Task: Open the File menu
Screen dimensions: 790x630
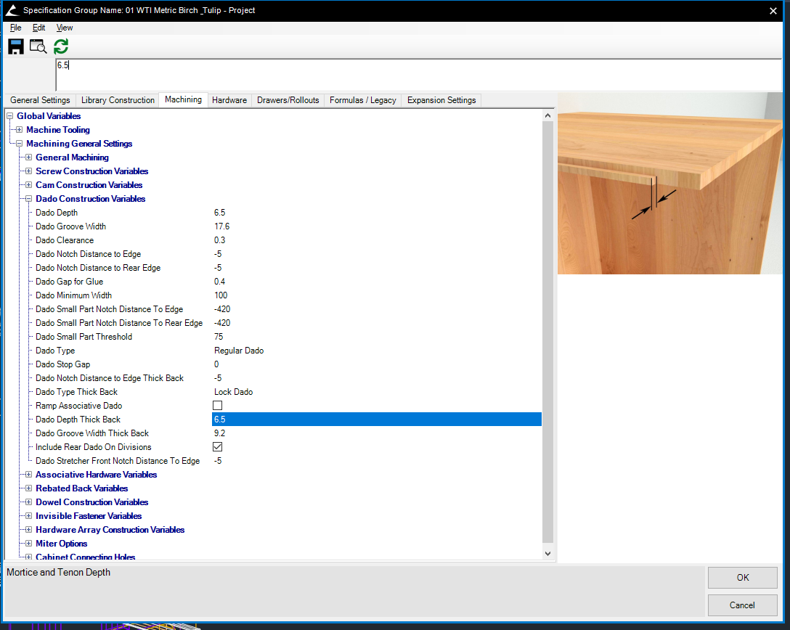Action: coord(16,28)
